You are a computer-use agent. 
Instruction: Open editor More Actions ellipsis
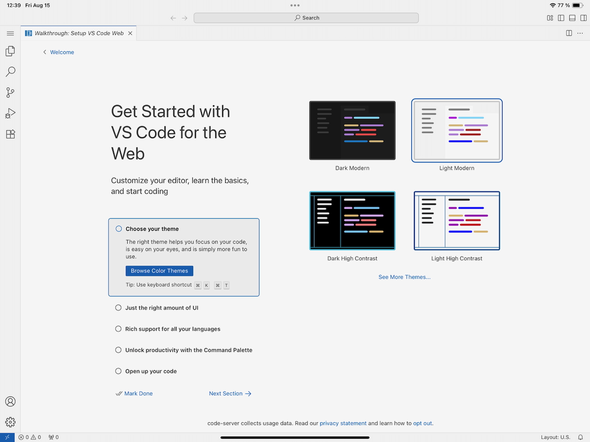click(x=580, y=33)
